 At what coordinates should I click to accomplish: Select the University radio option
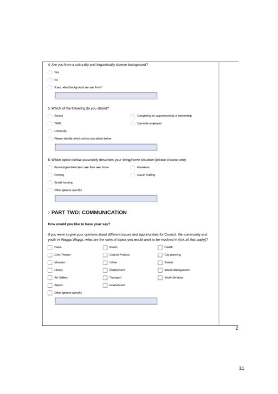(50, 131)
